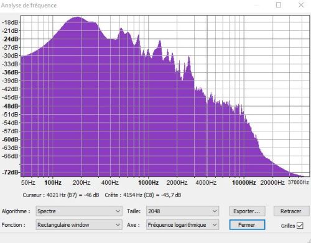Click the -24dB level axis label
This screenshot has height=243, width=311.
[11, 39]
